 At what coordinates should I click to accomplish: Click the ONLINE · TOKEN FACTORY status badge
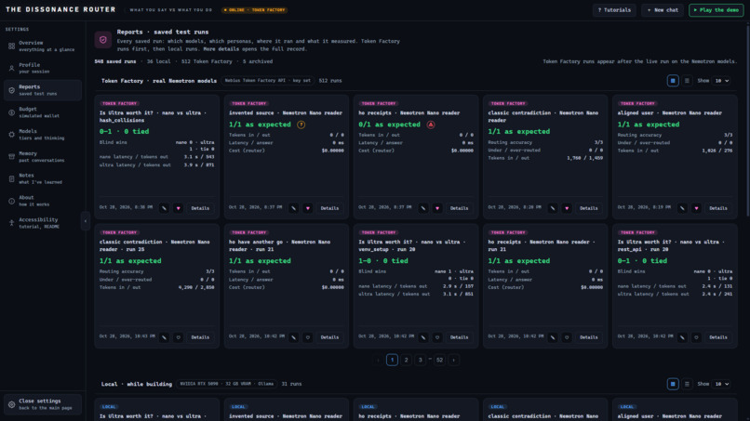pos(254,10)
